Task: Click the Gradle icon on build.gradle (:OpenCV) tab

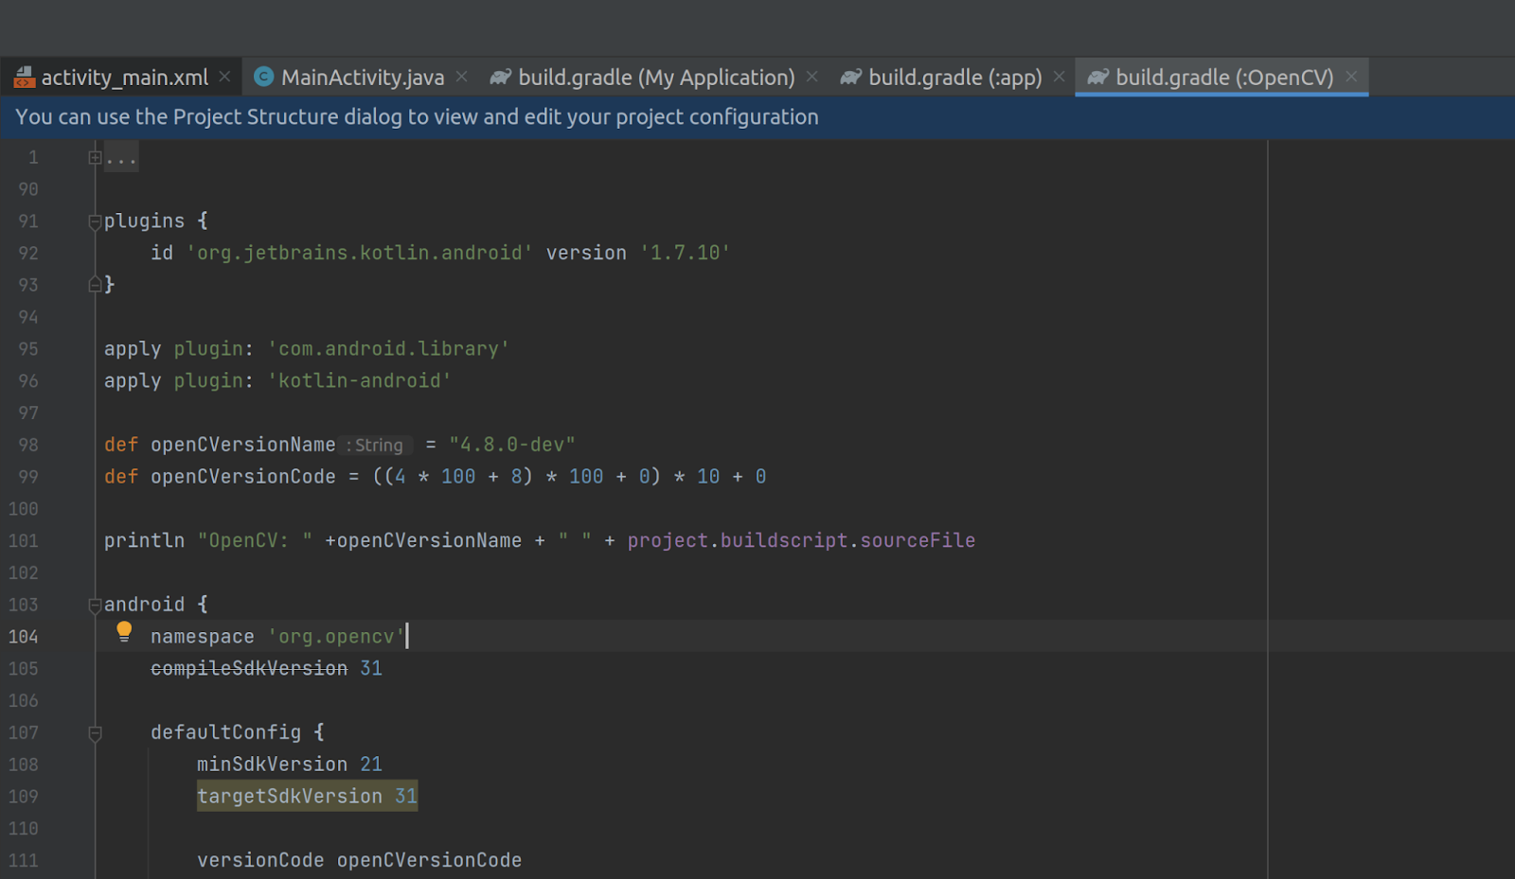Action: [x=1097, y=77]
